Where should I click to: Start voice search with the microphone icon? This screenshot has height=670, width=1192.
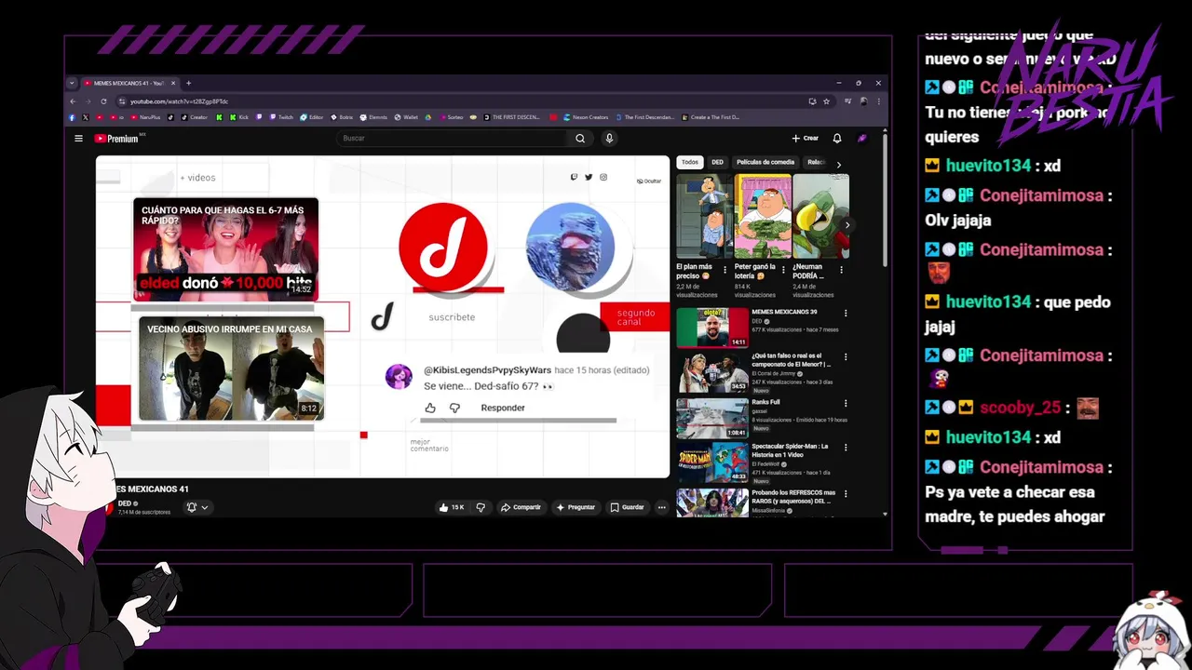pyautogui.click(x=609, y=139)
